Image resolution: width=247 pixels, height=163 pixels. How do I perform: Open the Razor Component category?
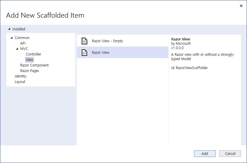point(34,65)
